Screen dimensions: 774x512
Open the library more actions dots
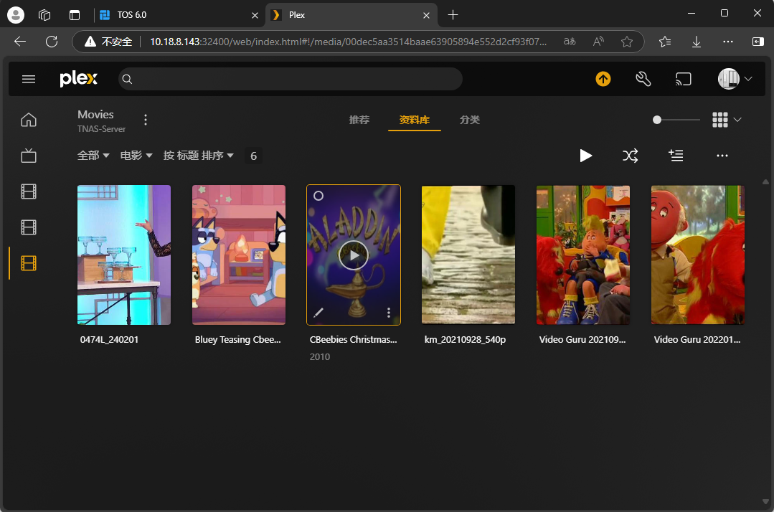(x=722, y=156)
